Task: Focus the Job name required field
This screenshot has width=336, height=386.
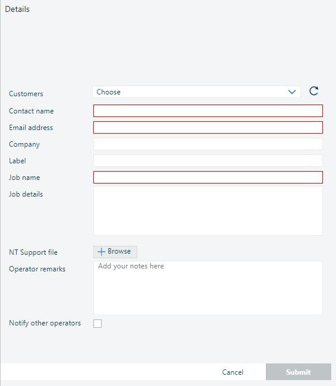Action: coord(208,177)
